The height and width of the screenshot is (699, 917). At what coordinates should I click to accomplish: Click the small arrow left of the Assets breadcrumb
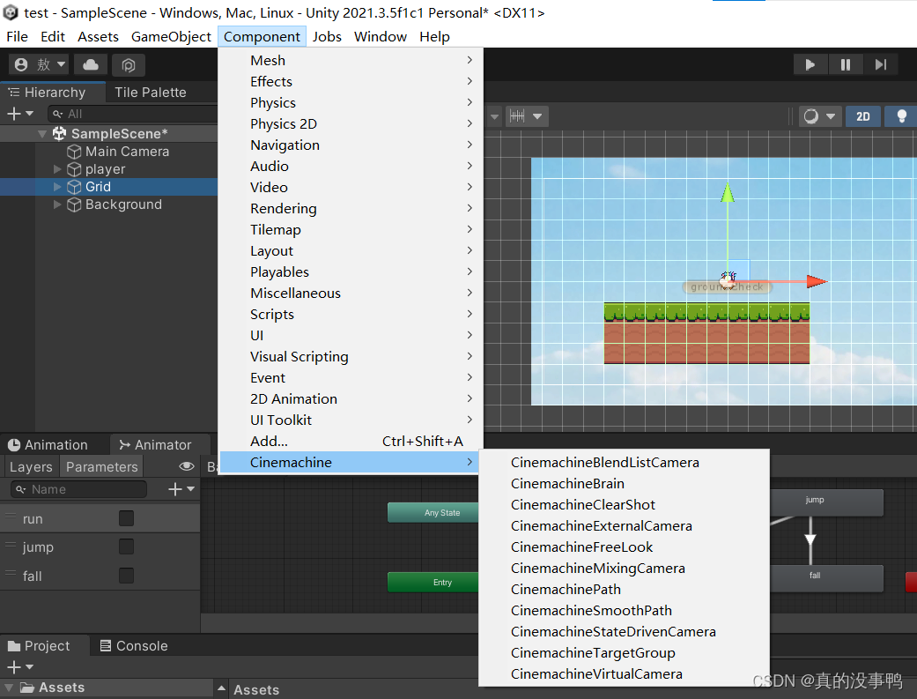(222, 688)
